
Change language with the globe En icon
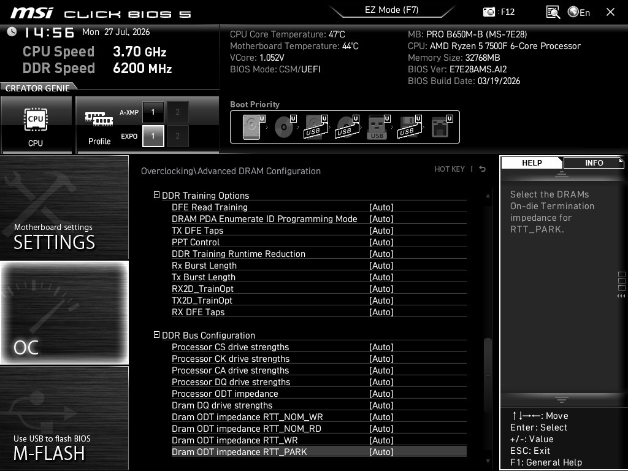point(579,12)
